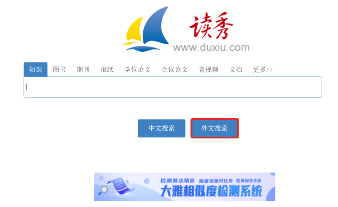The width and height of the screenshot is (338, 207).
Task: Expand the 更多>> categories menu
Action: 263,70
